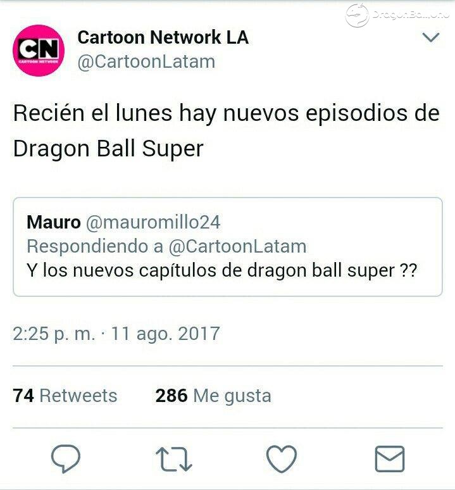Click Mauro's name in quoted tweet

point(54,222)
